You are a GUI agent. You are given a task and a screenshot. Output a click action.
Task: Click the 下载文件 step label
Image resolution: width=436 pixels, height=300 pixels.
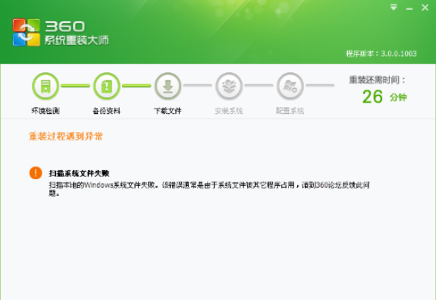pyautogui.click(x=168, y=111)
